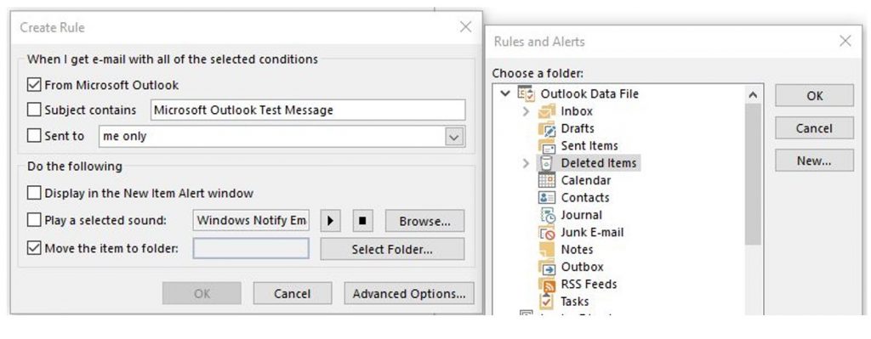Select RSS Feeds in folder list
The width and height of the screenshot is (871, 339).
click(589, 284)
